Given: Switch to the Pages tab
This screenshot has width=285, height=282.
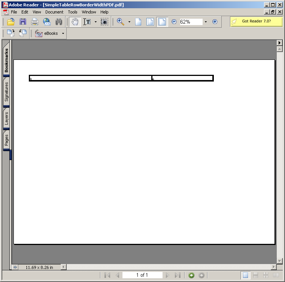Looking at the screenshot, I should point(6,140).
